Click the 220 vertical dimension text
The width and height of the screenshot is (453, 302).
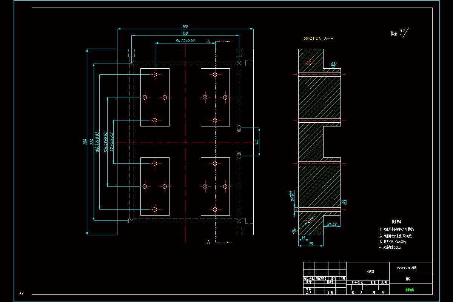tap(92, 142)
